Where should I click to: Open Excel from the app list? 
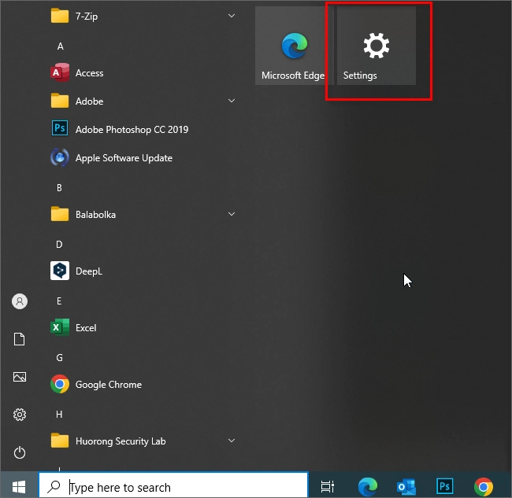(x=143, y=328)
